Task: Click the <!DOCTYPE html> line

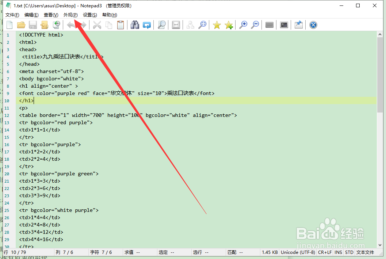Action: click(41, 35)
